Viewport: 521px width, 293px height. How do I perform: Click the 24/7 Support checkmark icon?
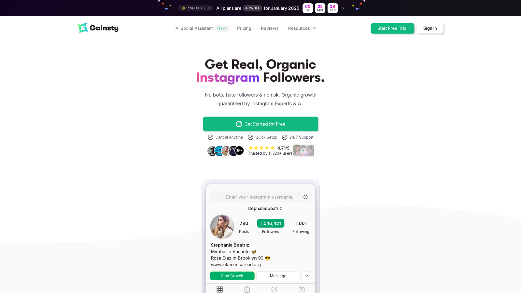tap(285, 137)
